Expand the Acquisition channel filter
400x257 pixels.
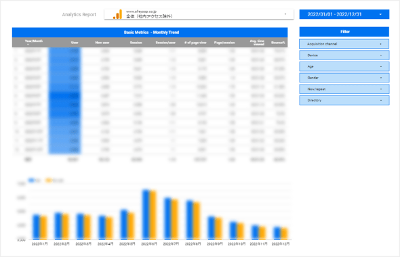(344, 44)
